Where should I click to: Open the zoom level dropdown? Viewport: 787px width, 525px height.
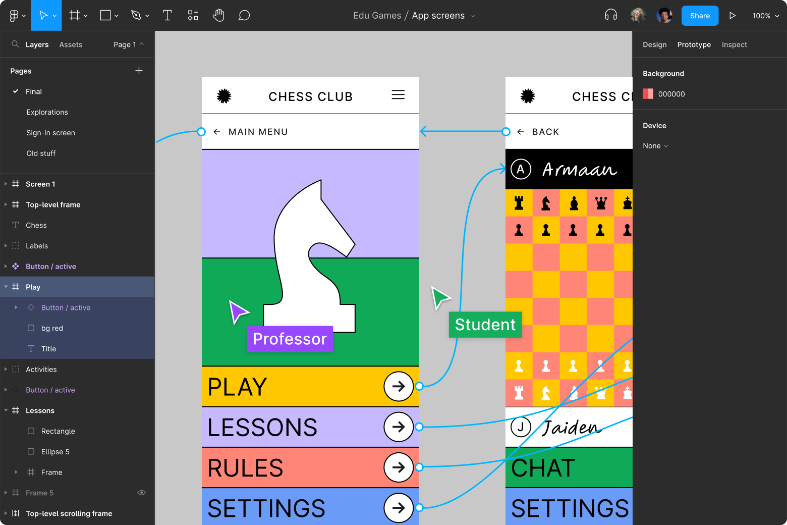[x=765, y=16]
